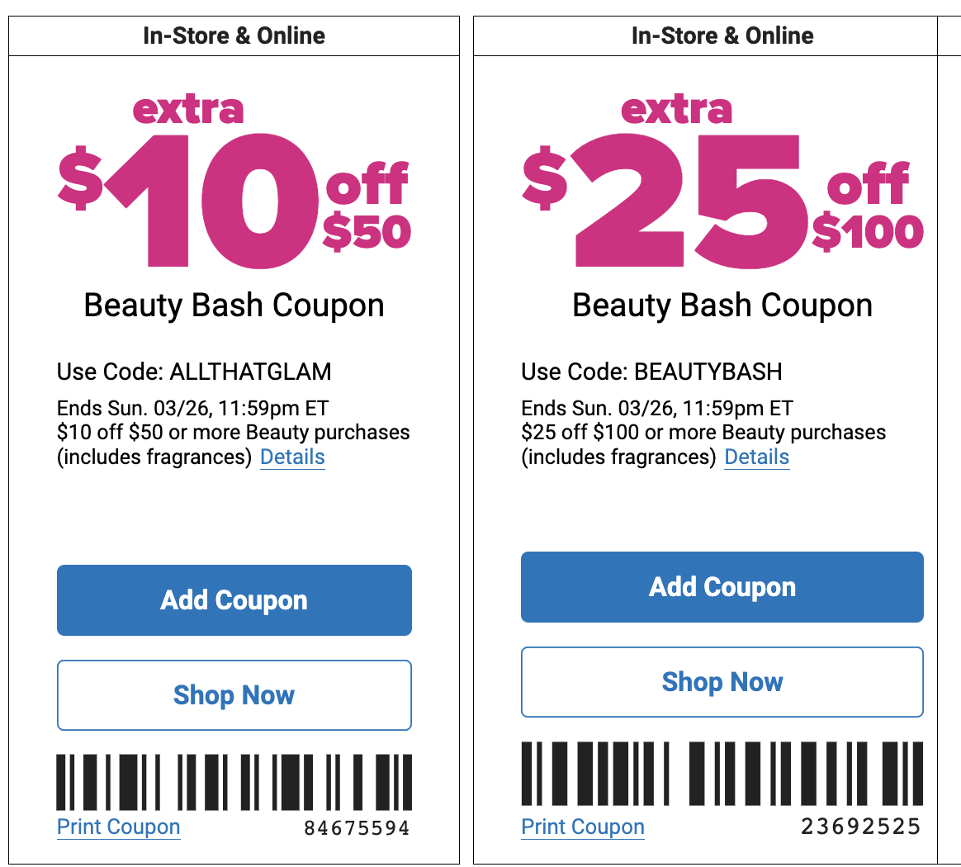Print the $10 off $50 coupon
The height and width of the screenshot is (867, 961).
pos(118,827)
